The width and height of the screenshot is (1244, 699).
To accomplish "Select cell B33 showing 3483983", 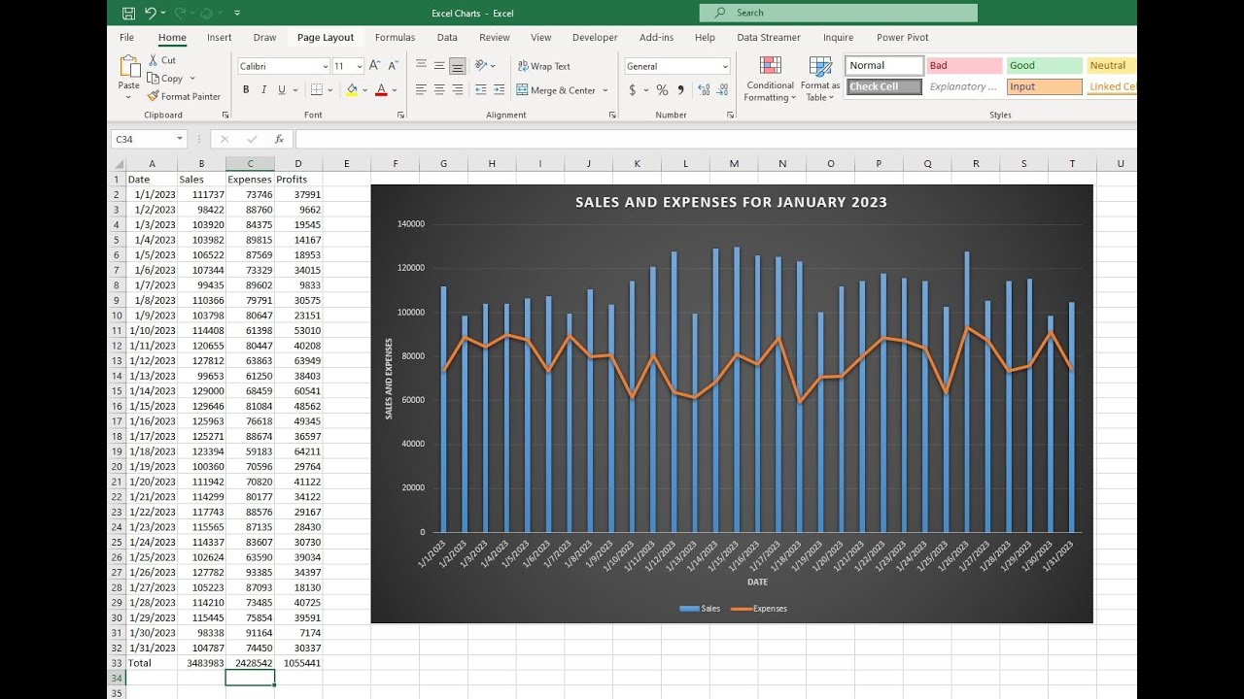I will [x=201, y=663].
